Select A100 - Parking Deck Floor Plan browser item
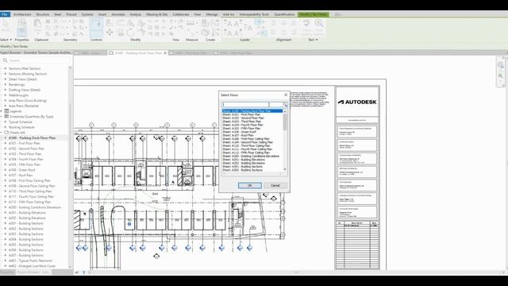The image size is (508, 286). 32,137
